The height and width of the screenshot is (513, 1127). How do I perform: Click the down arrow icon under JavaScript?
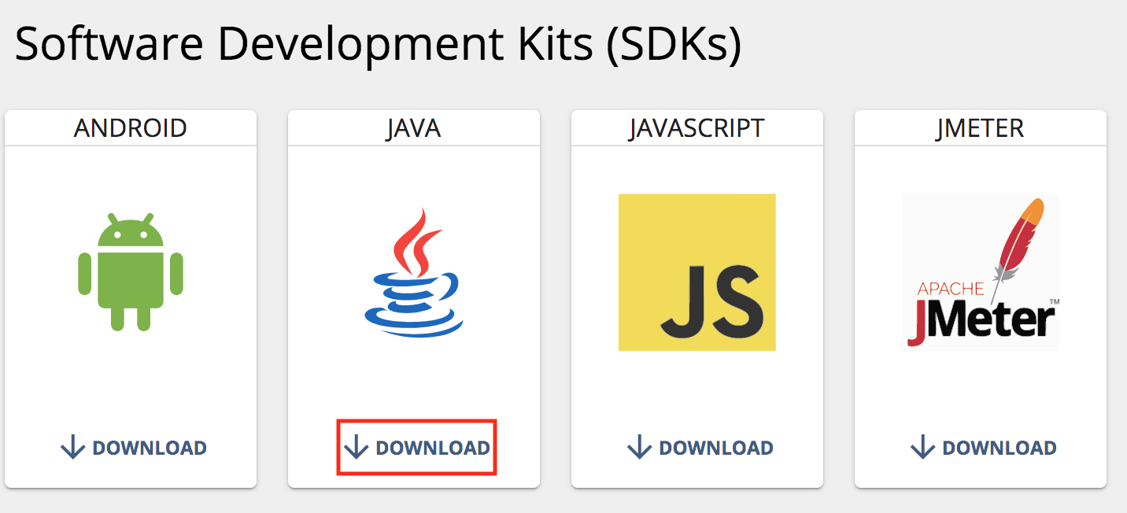point(640,448)
